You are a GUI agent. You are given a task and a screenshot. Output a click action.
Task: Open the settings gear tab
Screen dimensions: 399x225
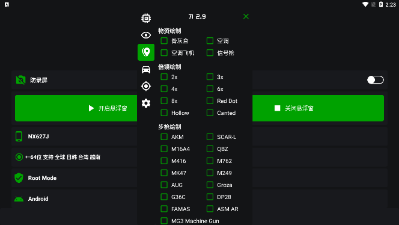[146, 103]
